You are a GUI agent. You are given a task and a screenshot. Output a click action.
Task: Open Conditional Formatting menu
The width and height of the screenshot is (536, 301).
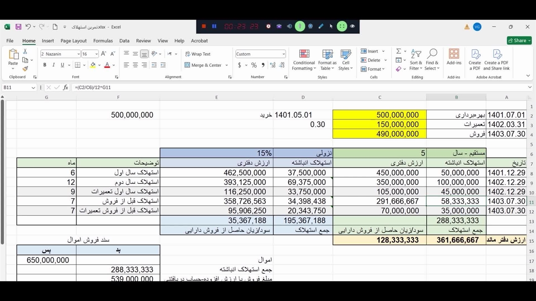[x=304, y=60]
